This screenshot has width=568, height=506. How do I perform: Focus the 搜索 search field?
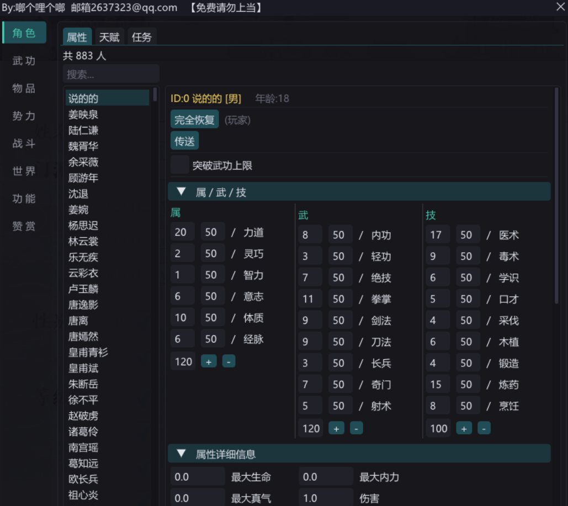[111, 74]
